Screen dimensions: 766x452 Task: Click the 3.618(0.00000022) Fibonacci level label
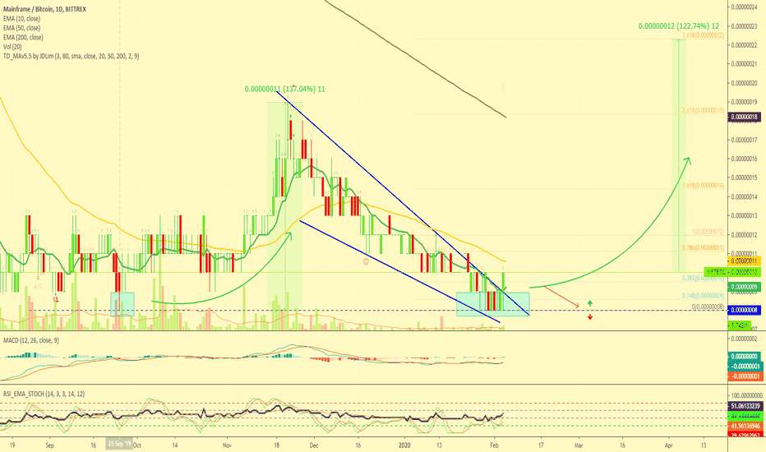tap(704, 35)
